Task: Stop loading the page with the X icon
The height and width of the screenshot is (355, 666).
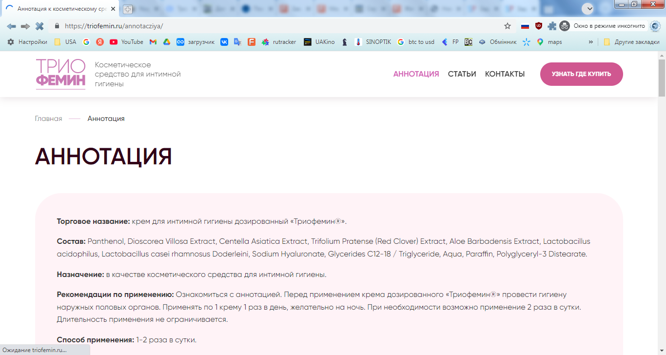Action: (39, 26)
